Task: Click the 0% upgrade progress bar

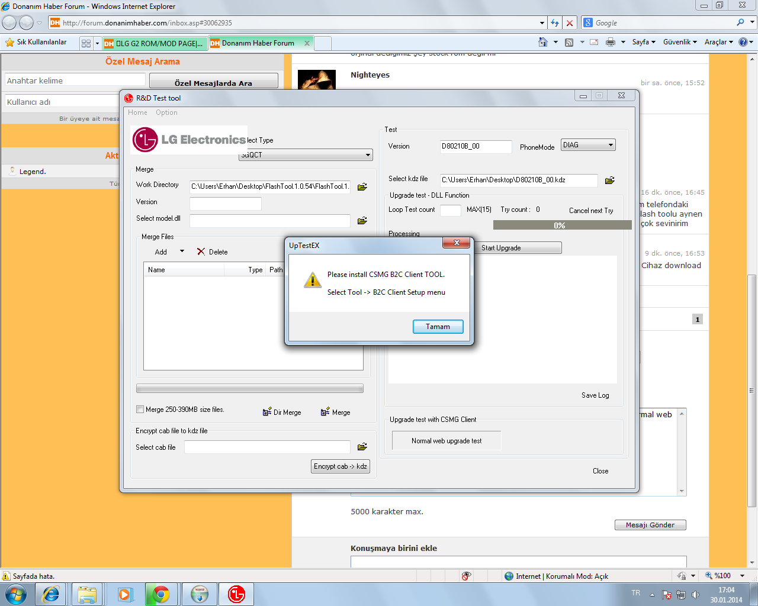Action: pos(562,225)
